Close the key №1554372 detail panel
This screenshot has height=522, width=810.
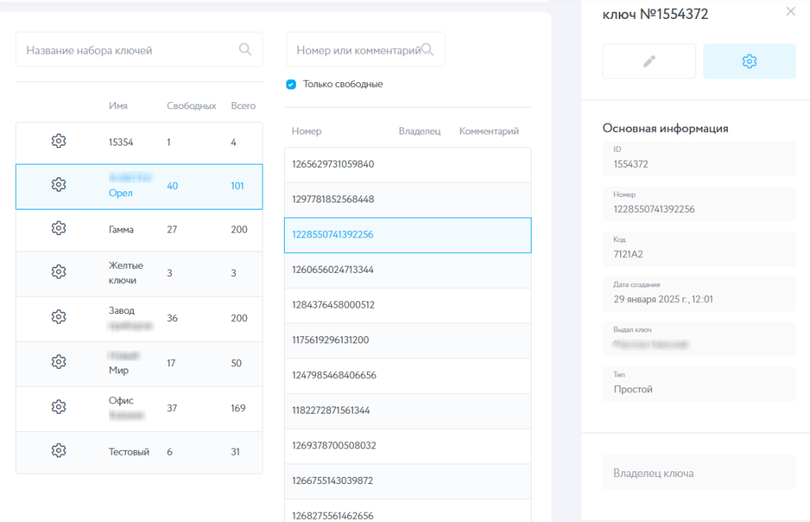(790, 11)
